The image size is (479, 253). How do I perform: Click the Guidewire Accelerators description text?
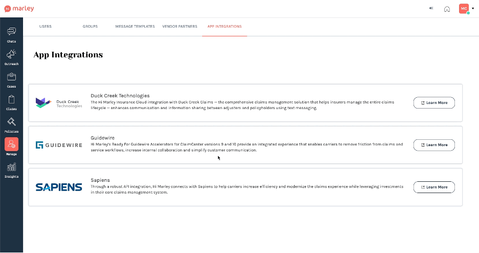(247, 147)
